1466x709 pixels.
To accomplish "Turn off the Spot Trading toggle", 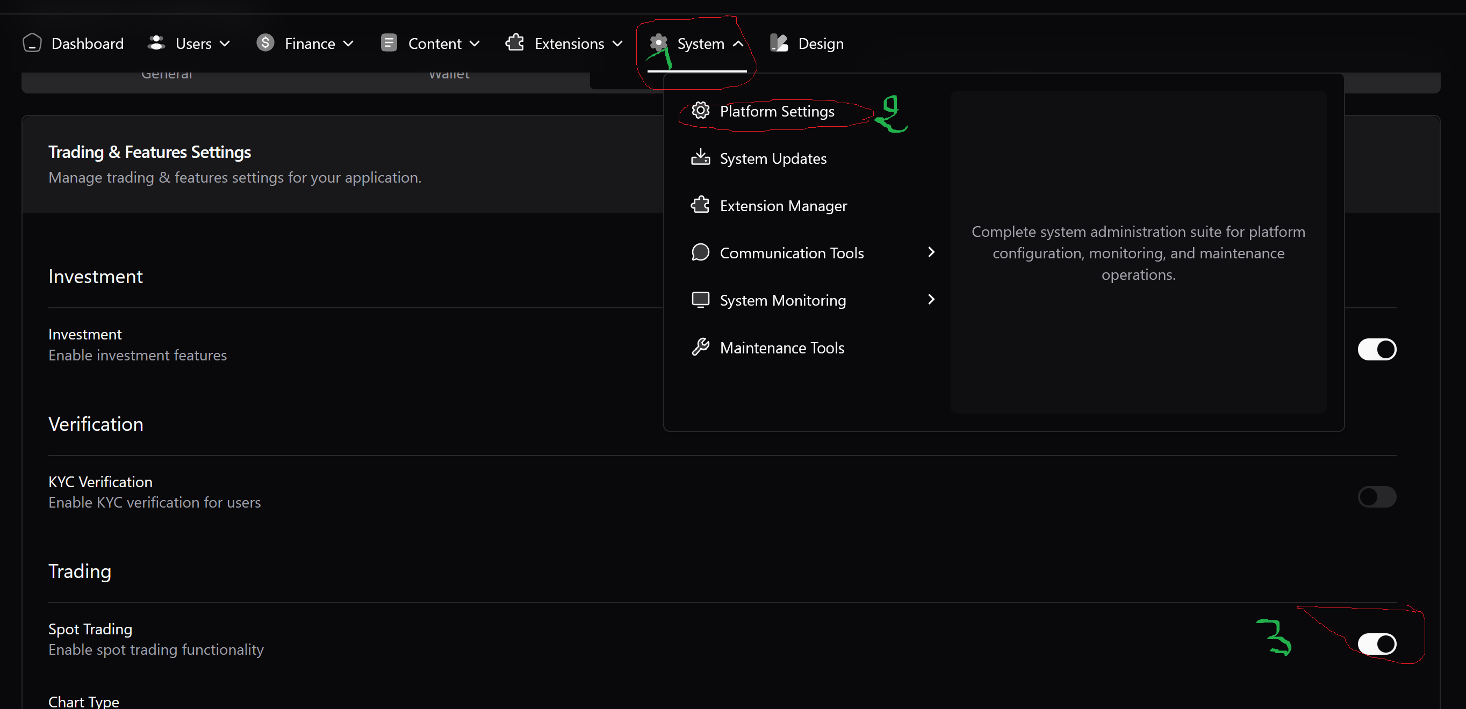I will (1376, 643).
